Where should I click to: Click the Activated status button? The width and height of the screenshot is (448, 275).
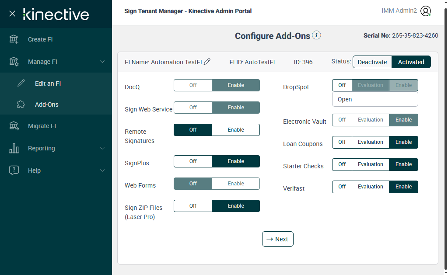pyautogui.click(x=411, y=62)
